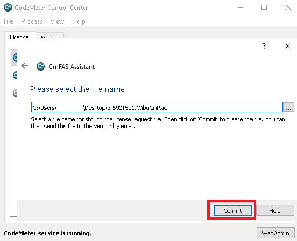The image size is (297, 241).
Task: Open the Process menu
Action: [x=32, y=21]
